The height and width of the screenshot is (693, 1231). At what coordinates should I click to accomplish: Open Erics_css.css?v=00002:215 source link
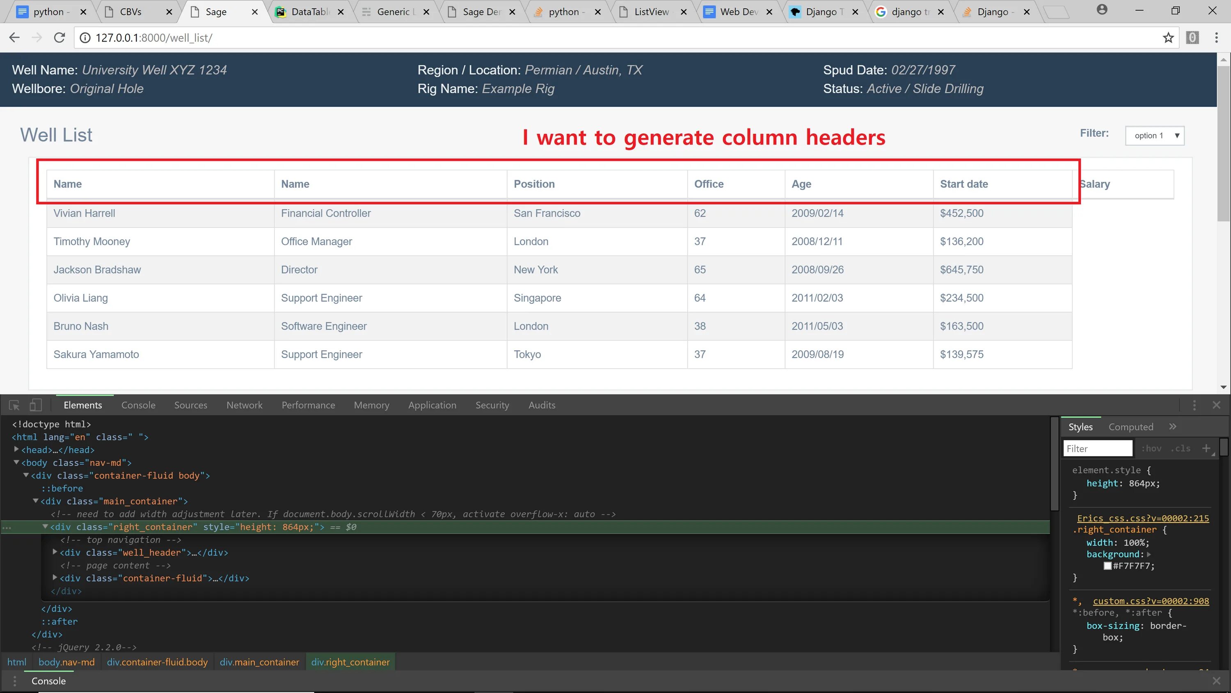click(x=1143, y=518)
